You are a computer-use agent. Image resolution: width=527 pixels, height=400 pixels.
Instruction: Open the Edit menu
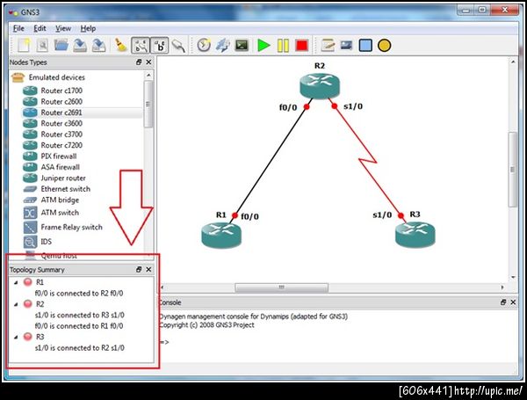(x=40, y=28)
